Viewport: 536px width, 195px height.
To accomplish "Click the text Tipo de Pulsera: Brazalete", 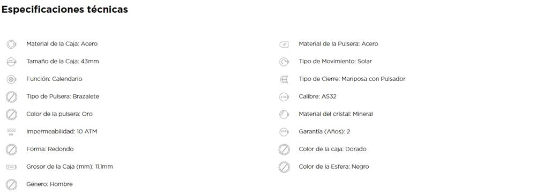I will click(x=63, y=96).
